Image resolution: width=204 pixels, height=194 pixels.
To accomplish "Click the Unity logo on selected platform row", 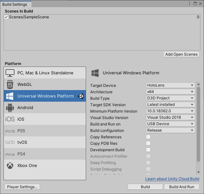I will (81, 96).
